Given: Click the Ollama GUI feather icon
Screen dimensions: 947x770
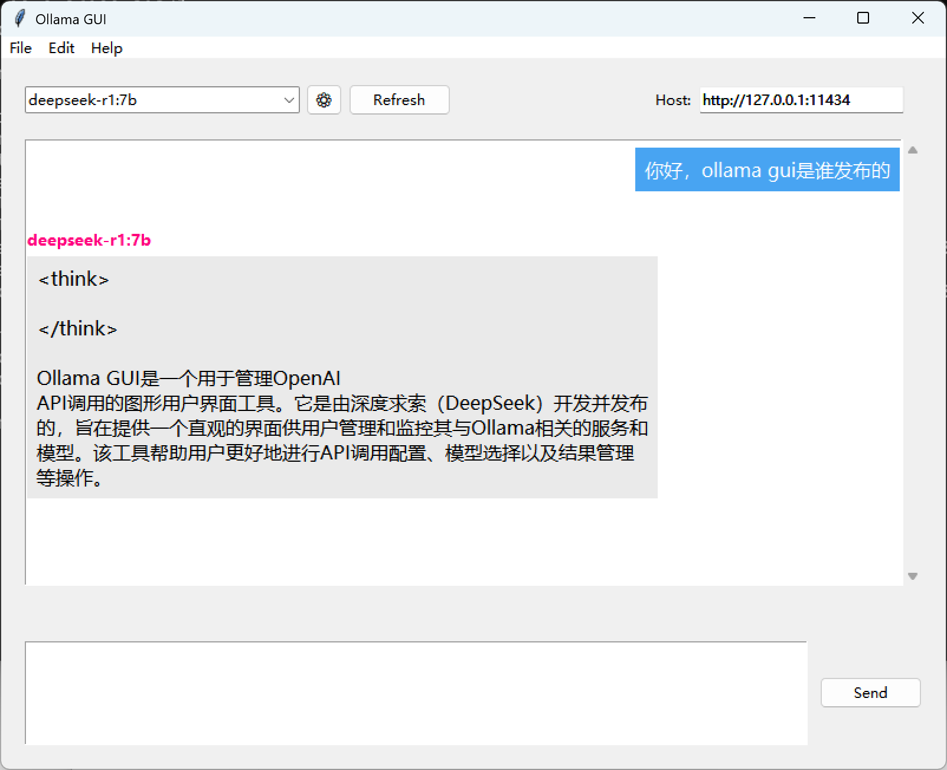Looking at the screenshot, I should [19, 18].
